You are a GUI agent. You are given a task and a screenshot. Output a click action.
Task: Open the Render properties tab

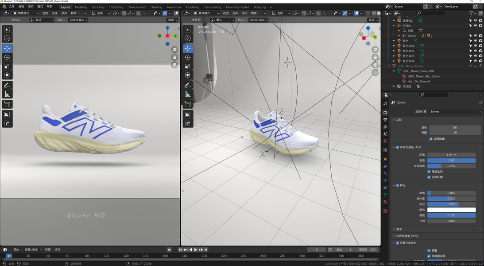click(385, 112)
